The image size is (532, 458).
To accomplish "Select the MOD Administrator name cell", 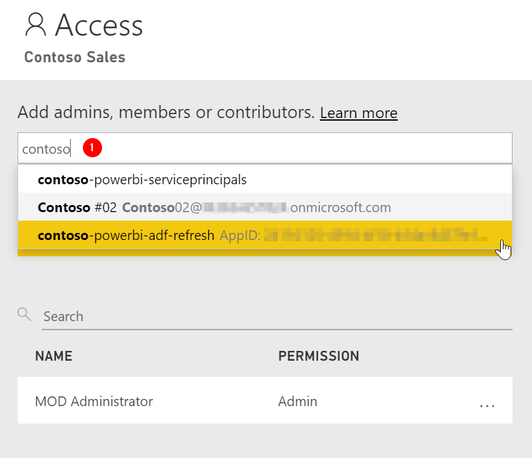I will [x=94, y=402].
